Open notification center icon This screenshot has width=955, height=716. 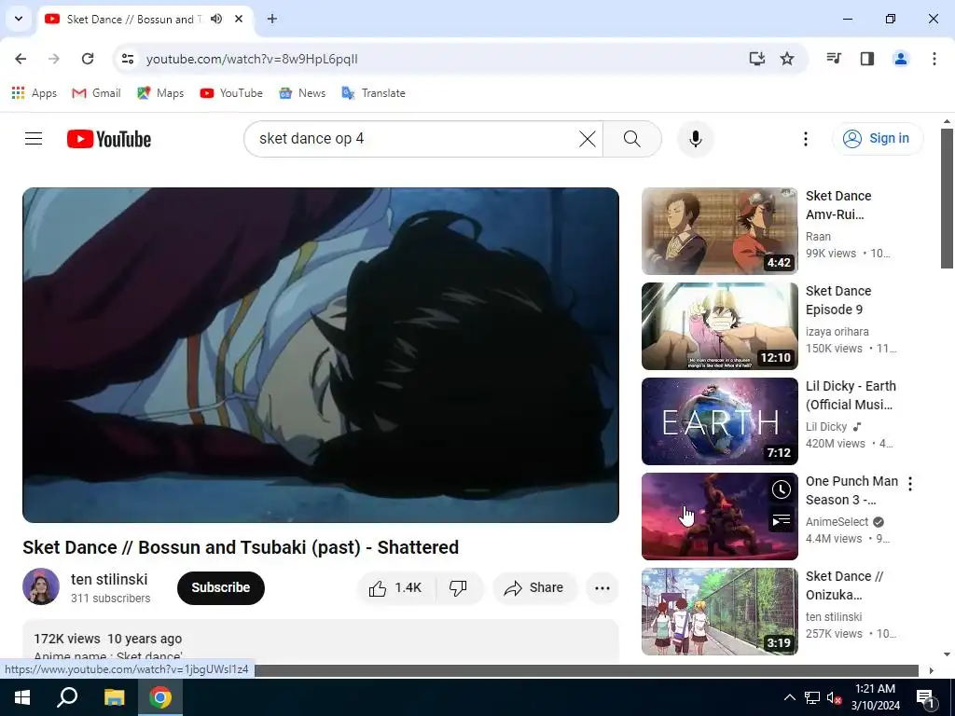[x=925, y=697]
